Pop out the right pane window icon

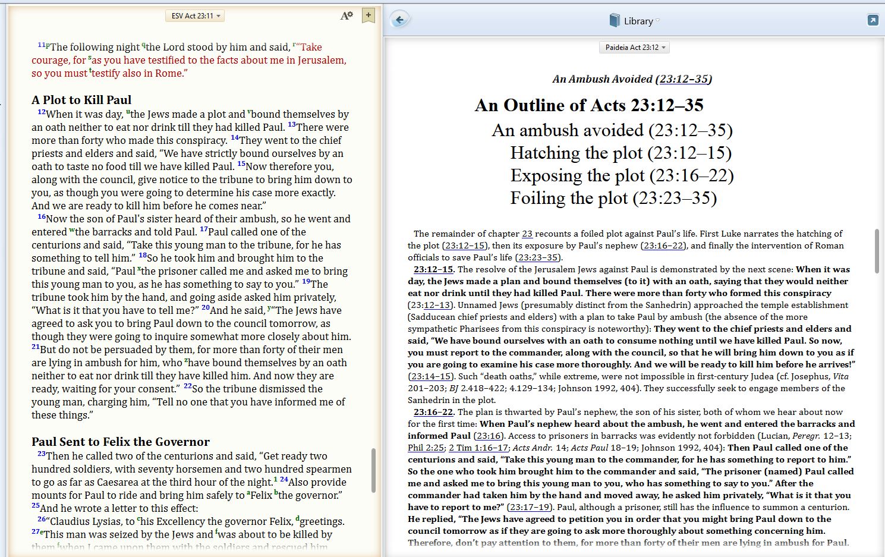point(873,20)
